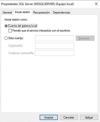This screenshot has width=100, height=122.
Task: Click the Esta cuenta label text
Action: [x=16, y=38]
